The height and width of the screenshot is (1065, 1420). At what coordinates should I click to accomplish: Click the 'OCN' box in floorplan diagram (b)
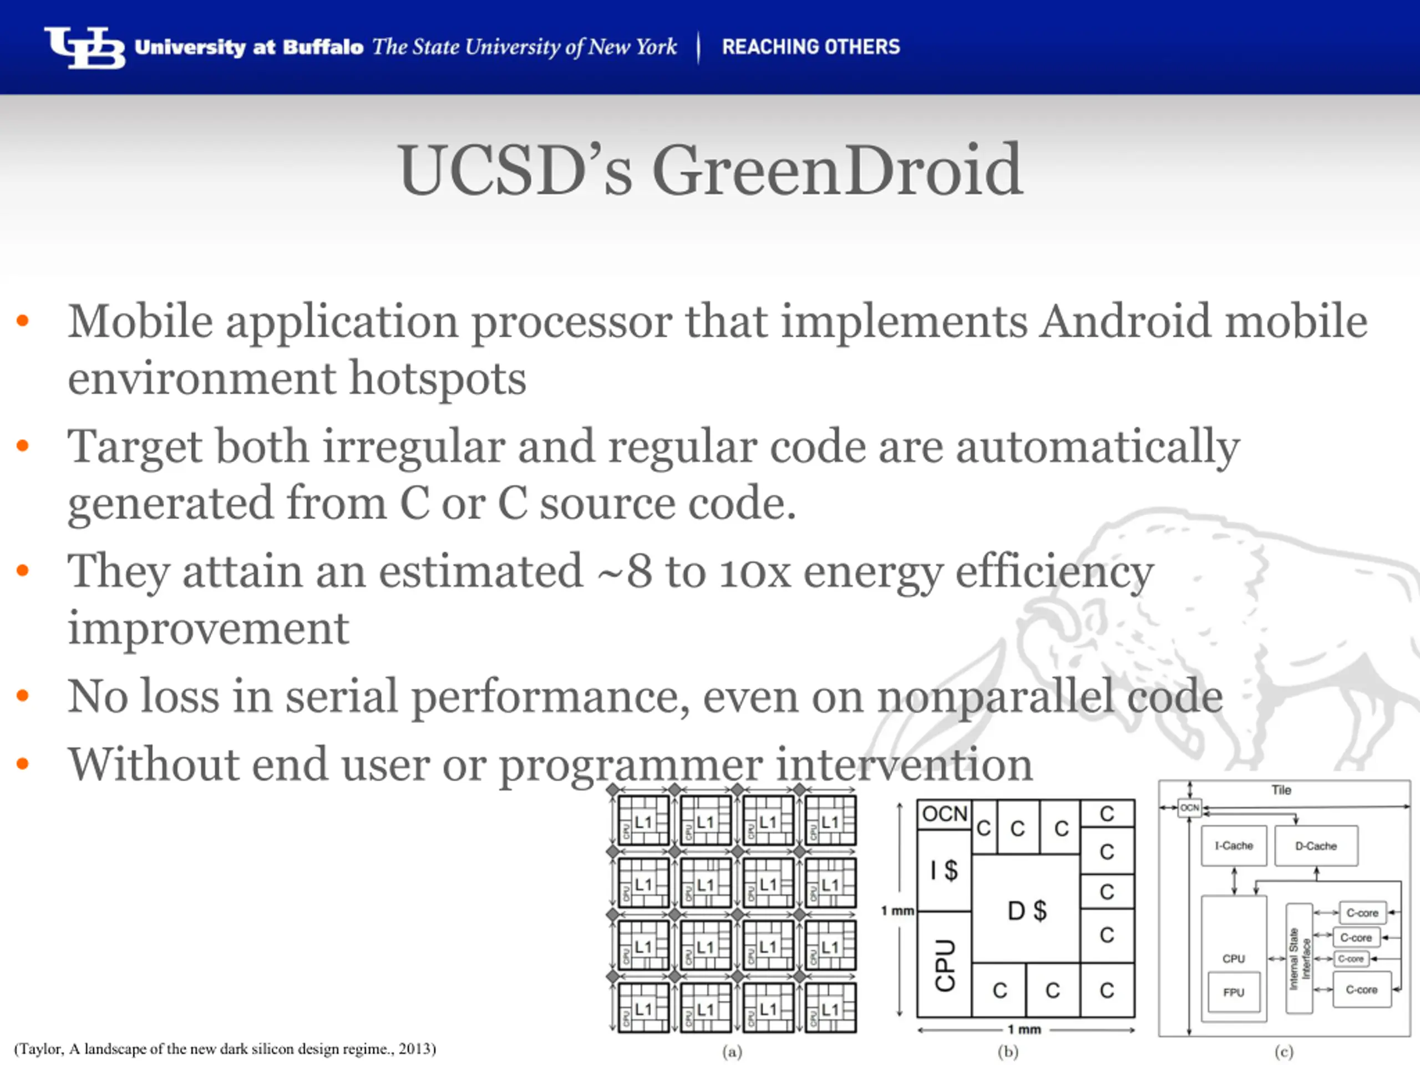coord(944,815)
